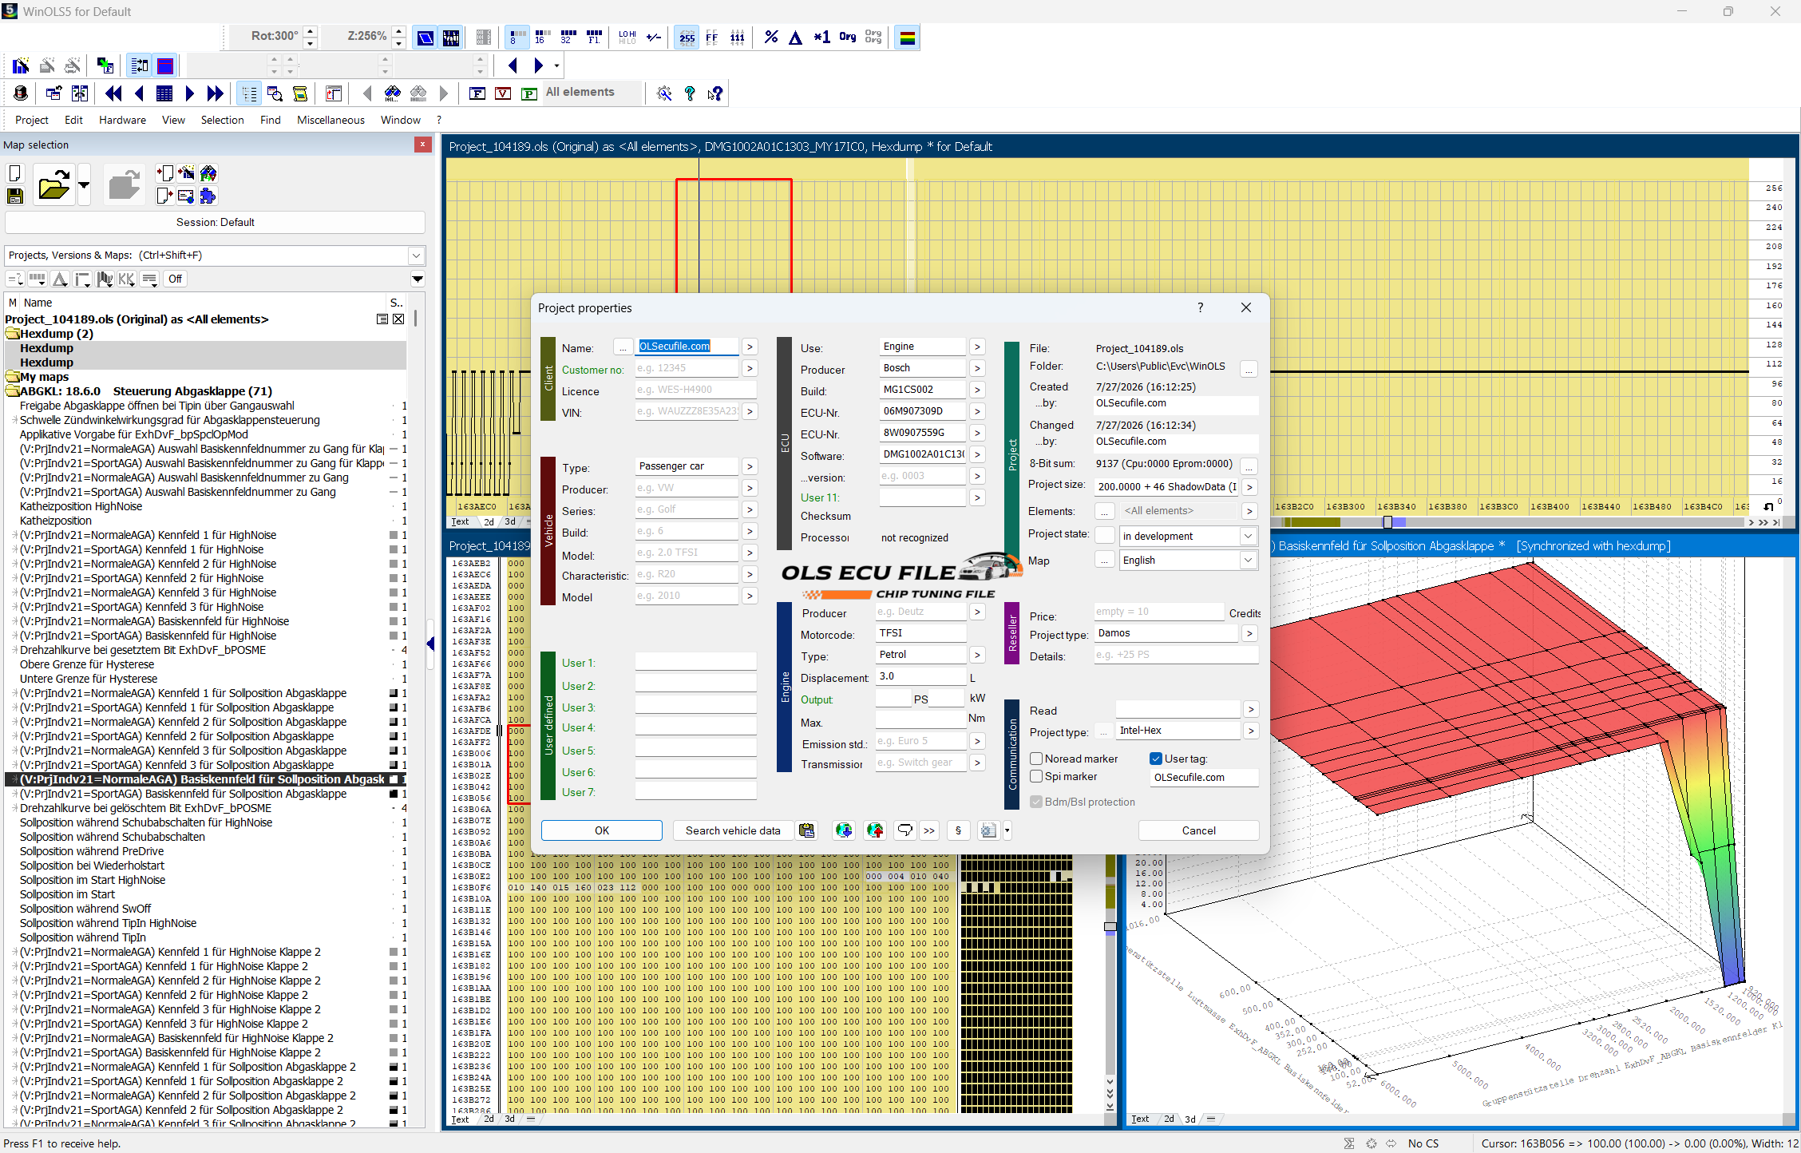This screenshot has height=1153, width=1801.
Task: Click the speech bubble comment icon
Action: pyautogui.click(x=904, y=830)
